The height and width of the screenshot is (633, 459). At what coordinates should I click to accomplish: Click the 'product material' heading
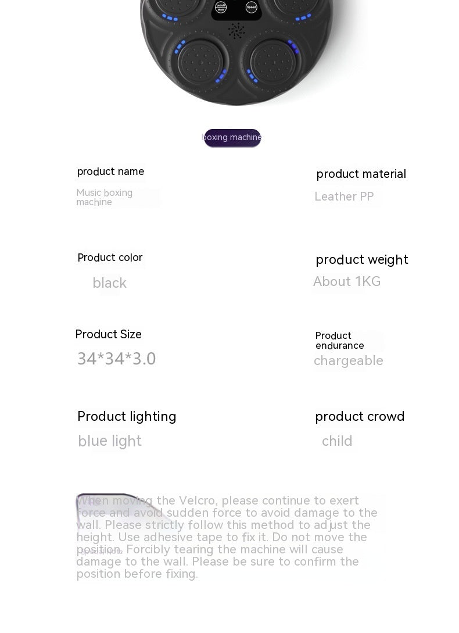(x=361, y=174)
